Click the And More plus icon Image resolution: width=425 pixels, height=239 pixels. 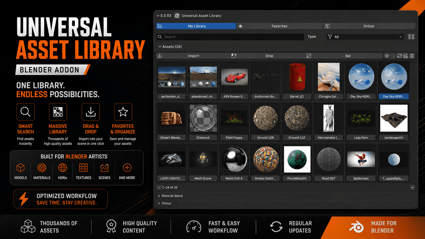[127, 168]
